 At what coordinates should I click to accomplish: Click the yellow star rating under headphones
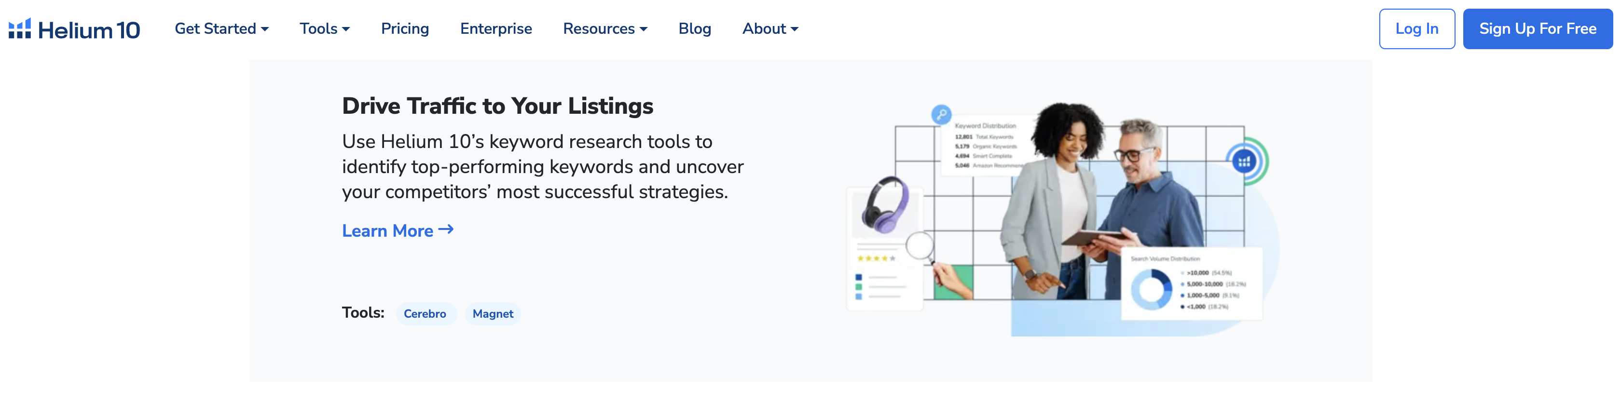[x=876, y=258]
